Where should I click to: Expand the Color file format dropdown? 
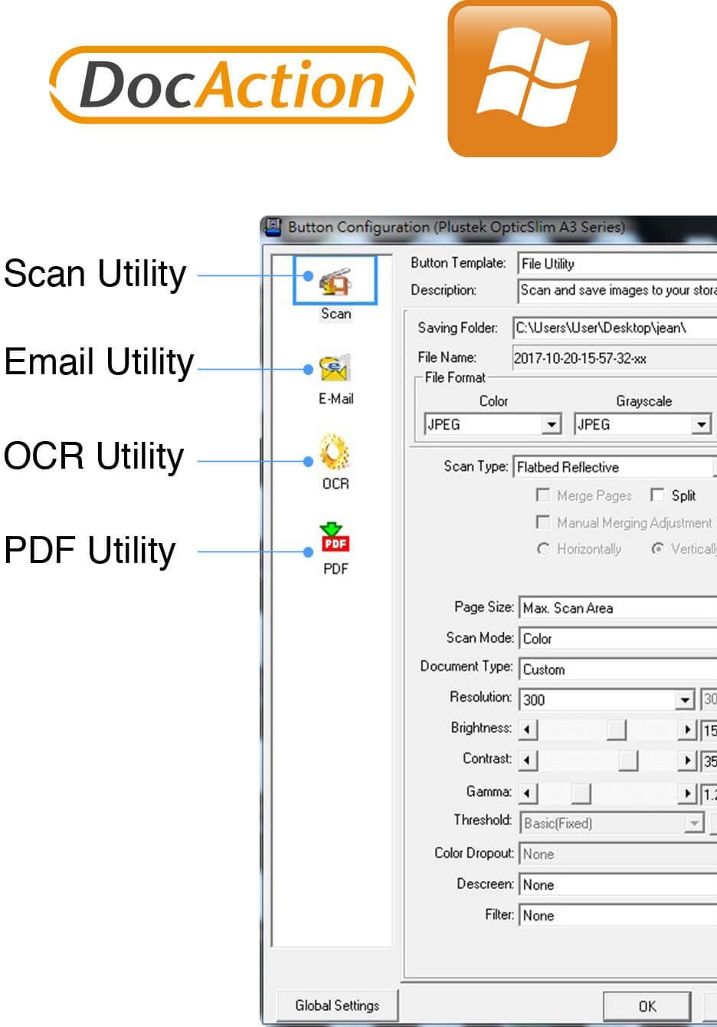[552, 424]
